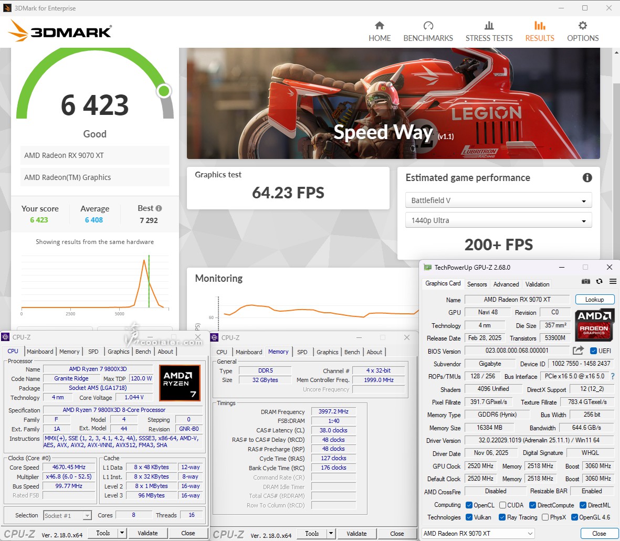This screenshot has height=541, width=620.
Task: Go to the 3DMark HOME section
Action: [380, 31]
